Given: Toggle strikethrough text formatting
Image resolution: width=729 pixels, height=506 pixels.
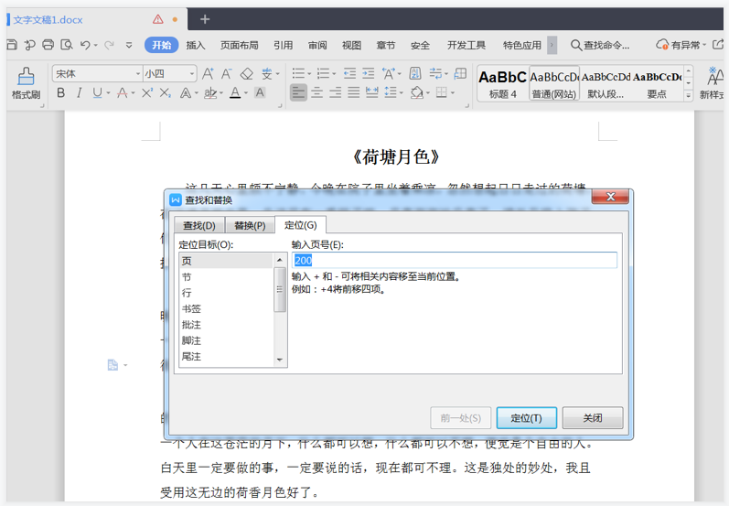Looking at the screenshot, I should click(x=123, y=93).
